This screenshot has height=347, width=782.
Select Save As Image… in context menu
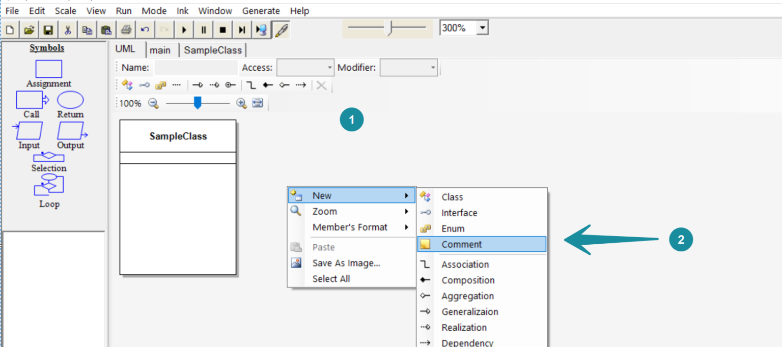coord(346,263)
